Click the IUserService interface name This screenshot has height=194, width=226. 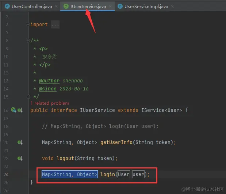(97, 110)
